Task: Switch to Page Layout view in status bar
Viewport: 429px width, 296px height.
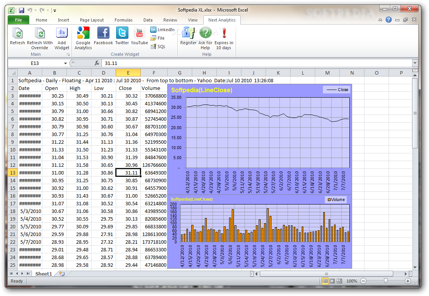Action: click(332, 281)
